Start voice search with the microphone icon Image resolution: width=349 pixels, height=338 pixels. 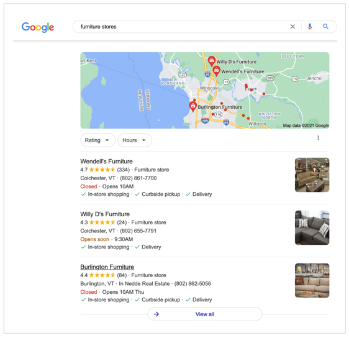coord(310,27)
